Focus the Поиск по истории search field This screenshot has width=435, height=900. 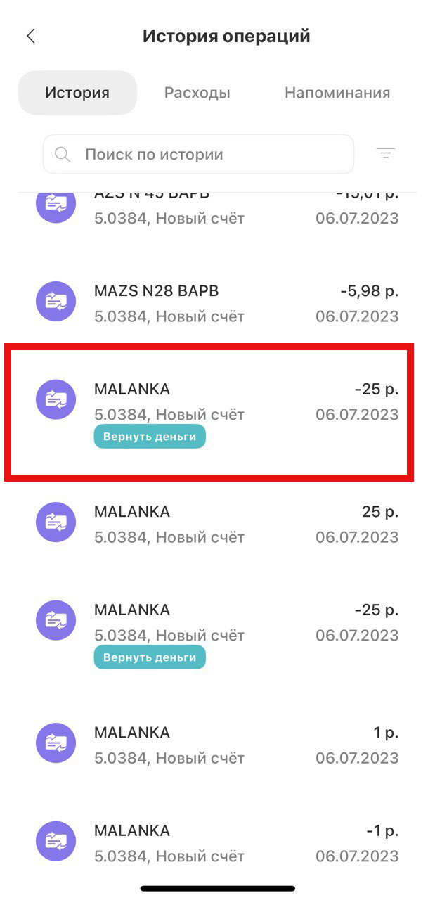[x=211, y=154]
